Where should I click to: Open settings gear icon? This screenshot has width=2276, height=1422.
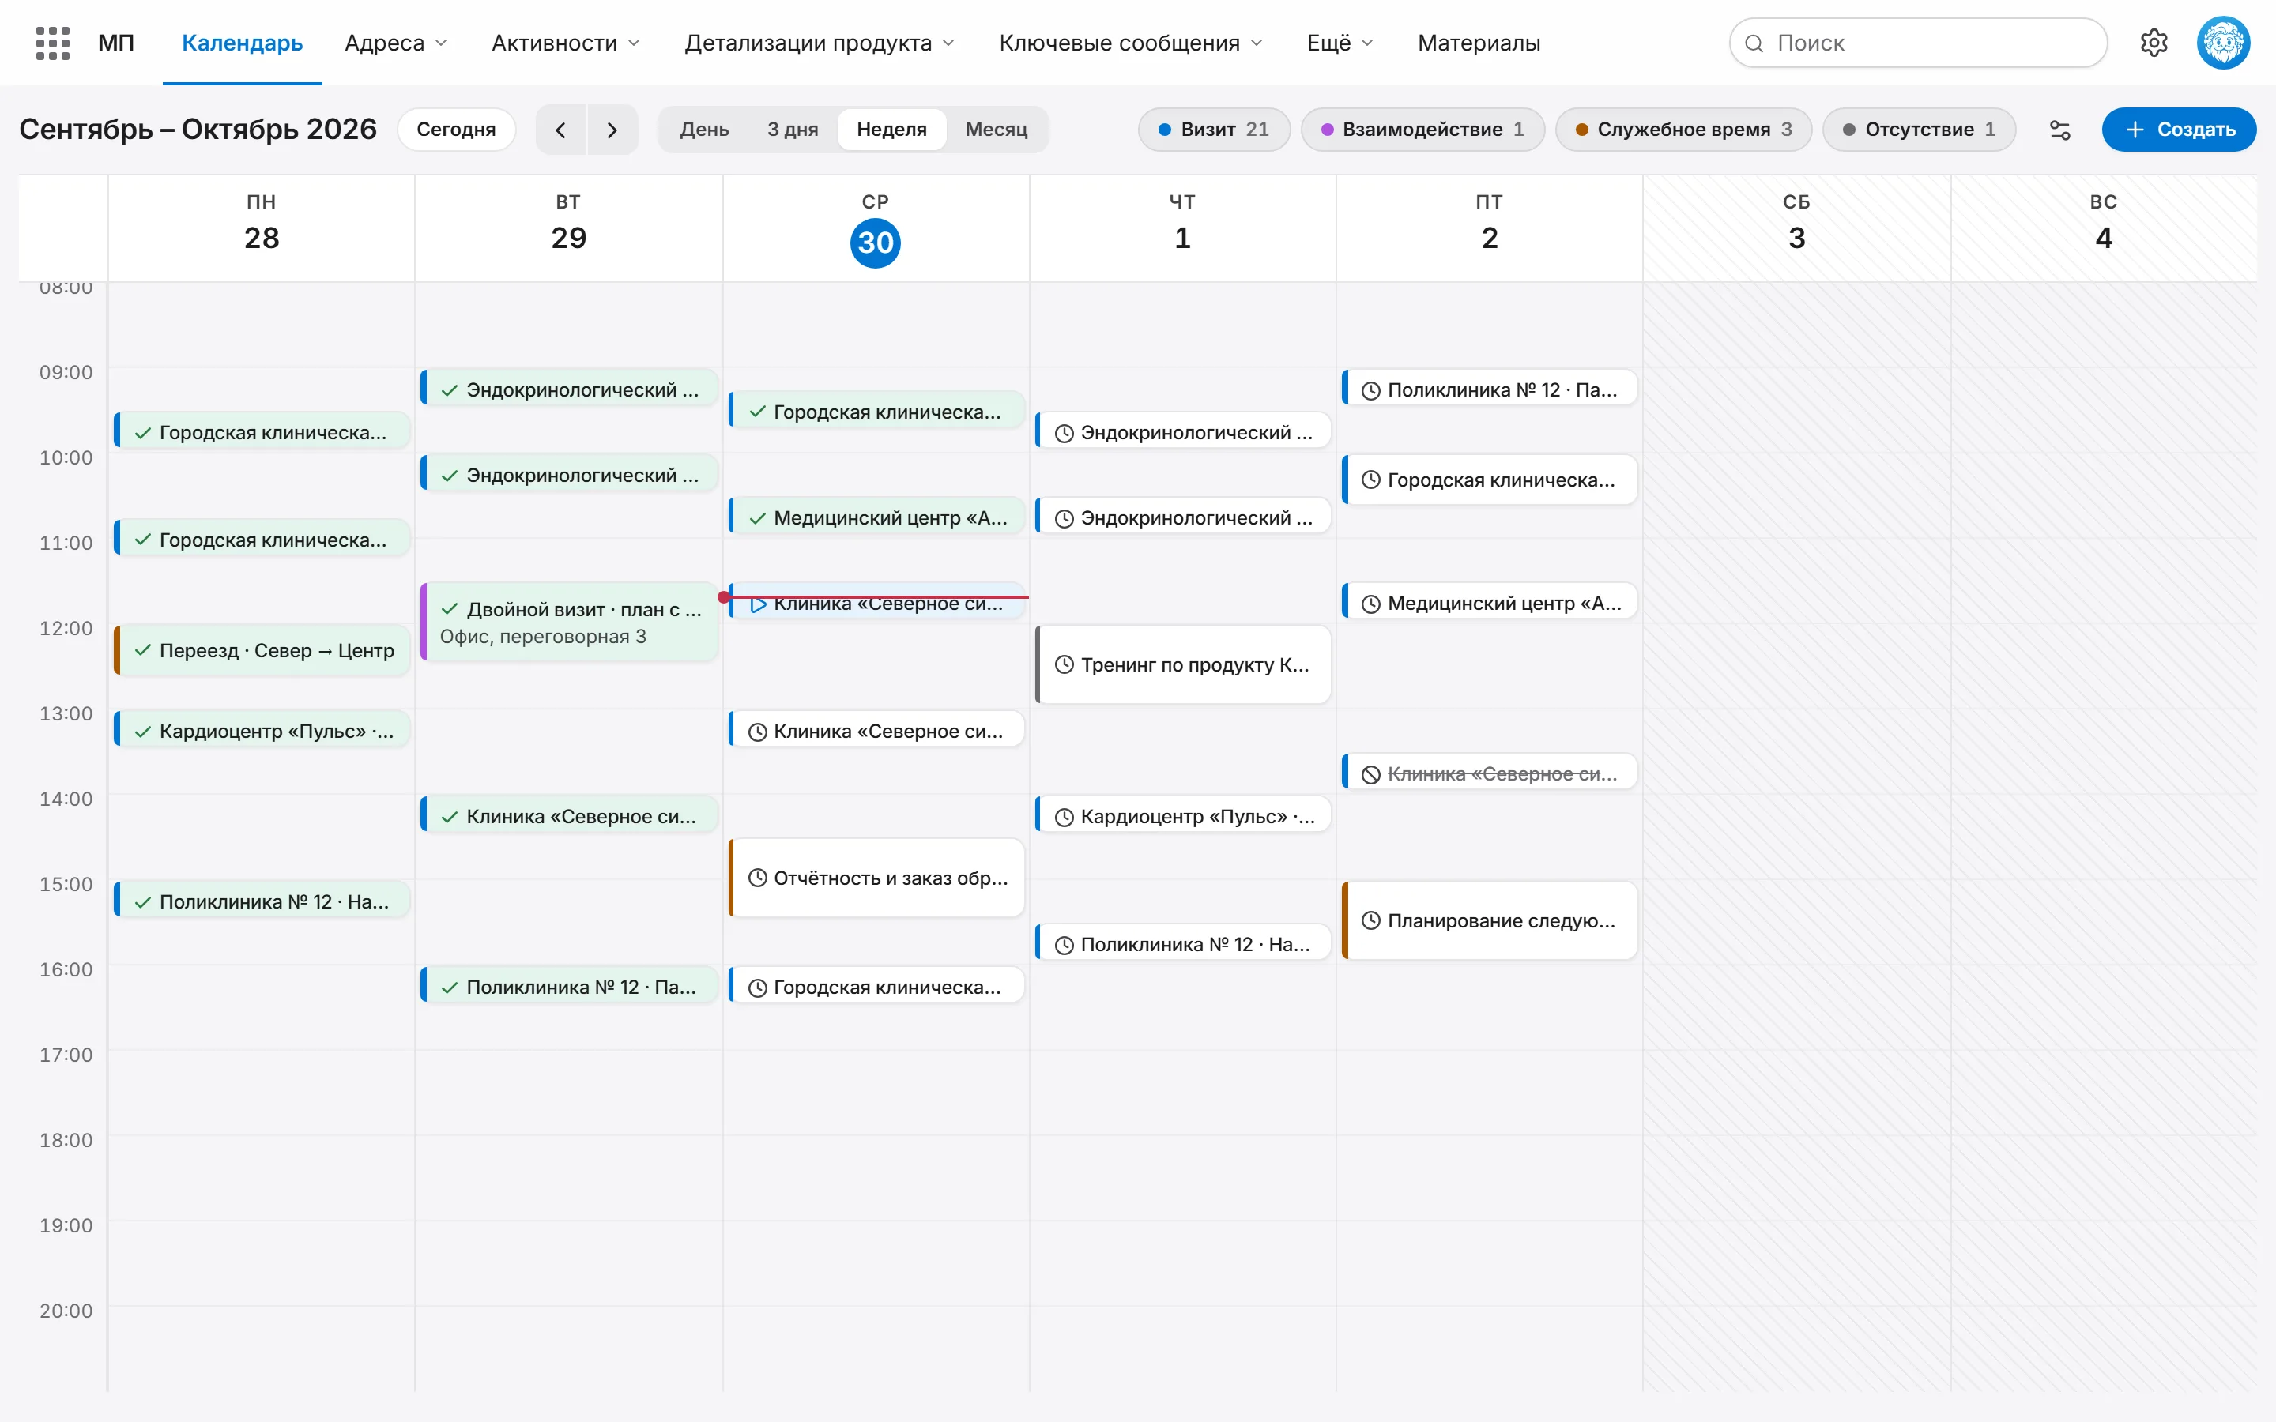click(x=2154, y=43)
